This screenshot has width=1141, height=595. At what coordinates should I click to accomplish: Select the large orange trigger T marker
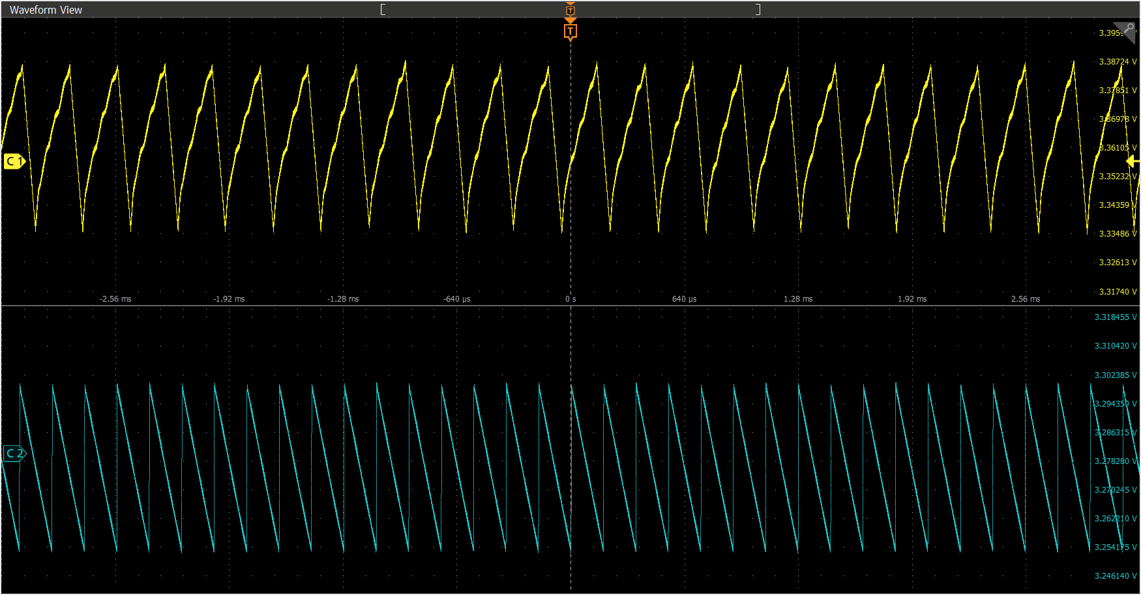[x=570, y=32]
